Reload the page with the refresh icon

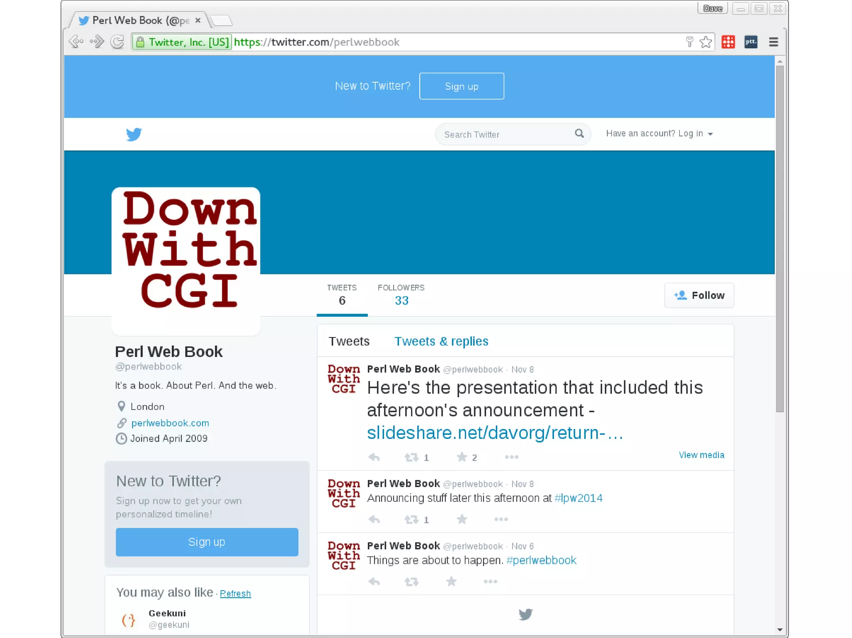point(117,42)
